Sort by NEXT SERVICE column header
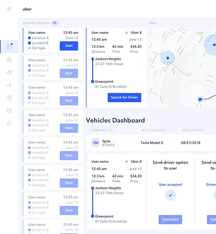 [193, 130]
